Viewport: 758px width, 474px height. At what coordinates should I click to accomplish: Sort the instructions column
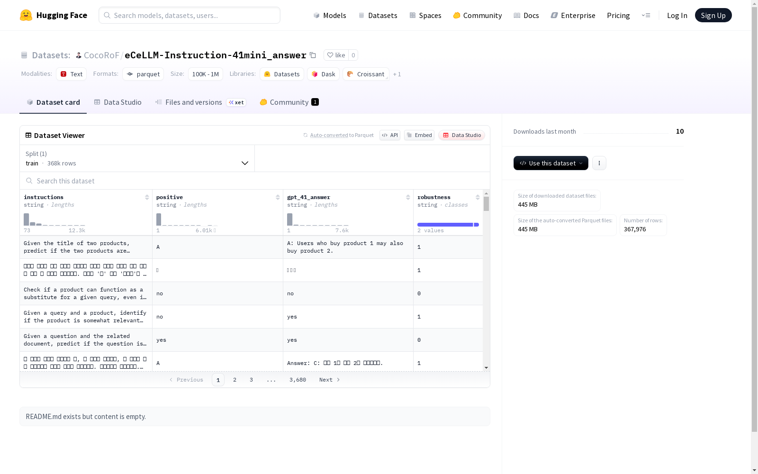coord(147,197)
